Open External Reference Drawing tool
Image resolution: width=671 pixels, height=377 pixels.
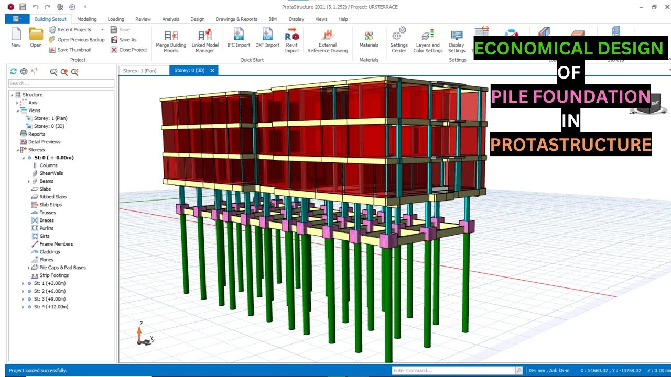point(328,40)
